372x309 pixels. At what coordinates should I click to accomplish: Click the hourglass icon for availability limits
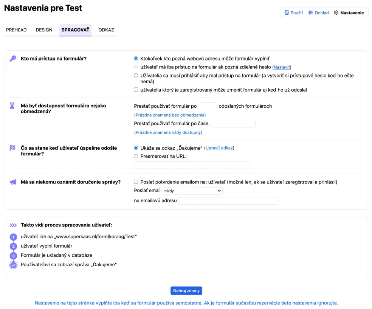tap(12, 106)
